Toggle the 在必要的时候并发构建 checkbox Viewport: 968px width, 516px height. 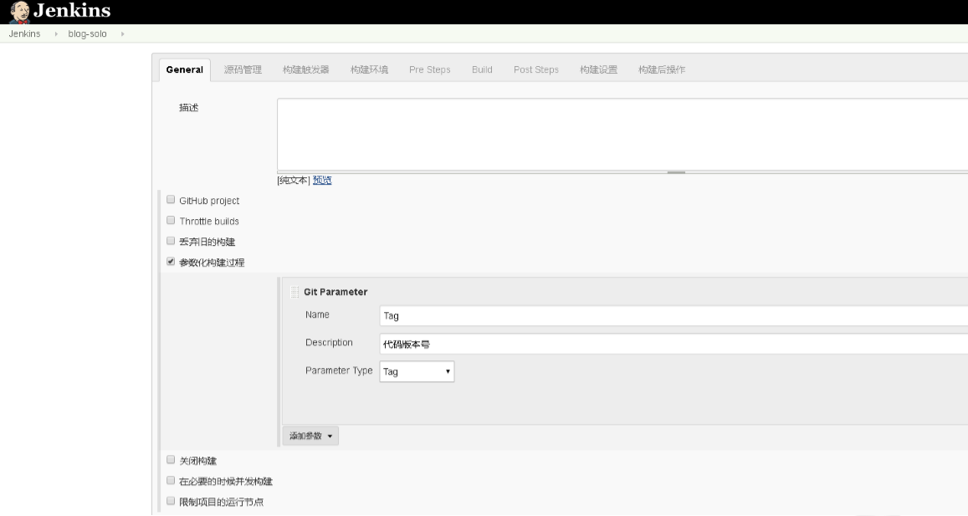pos(171,480)
